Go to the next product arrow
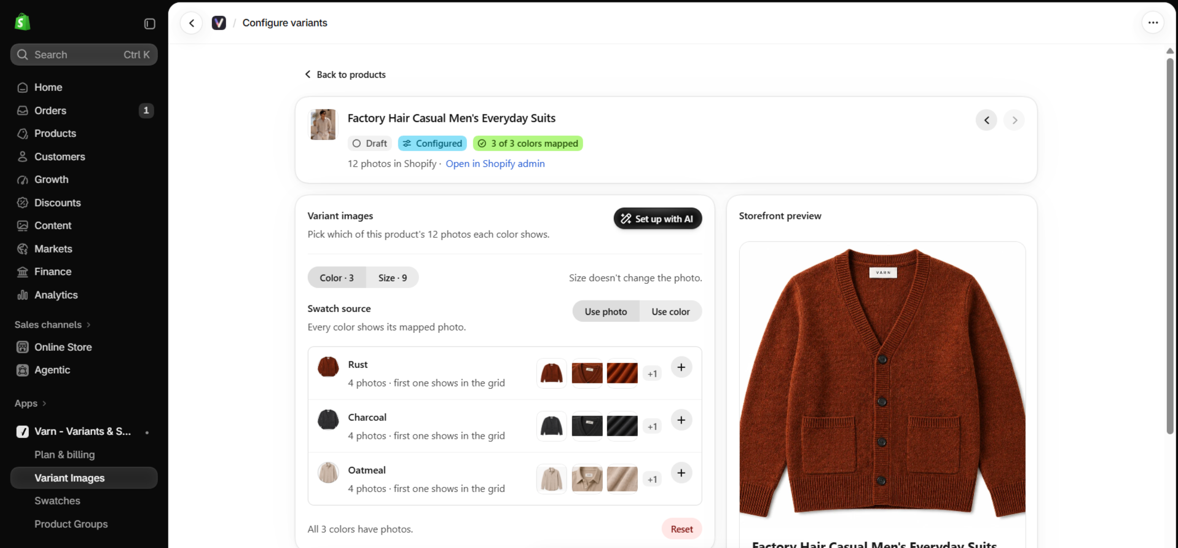The image size is (1178, 548). 1015,120
